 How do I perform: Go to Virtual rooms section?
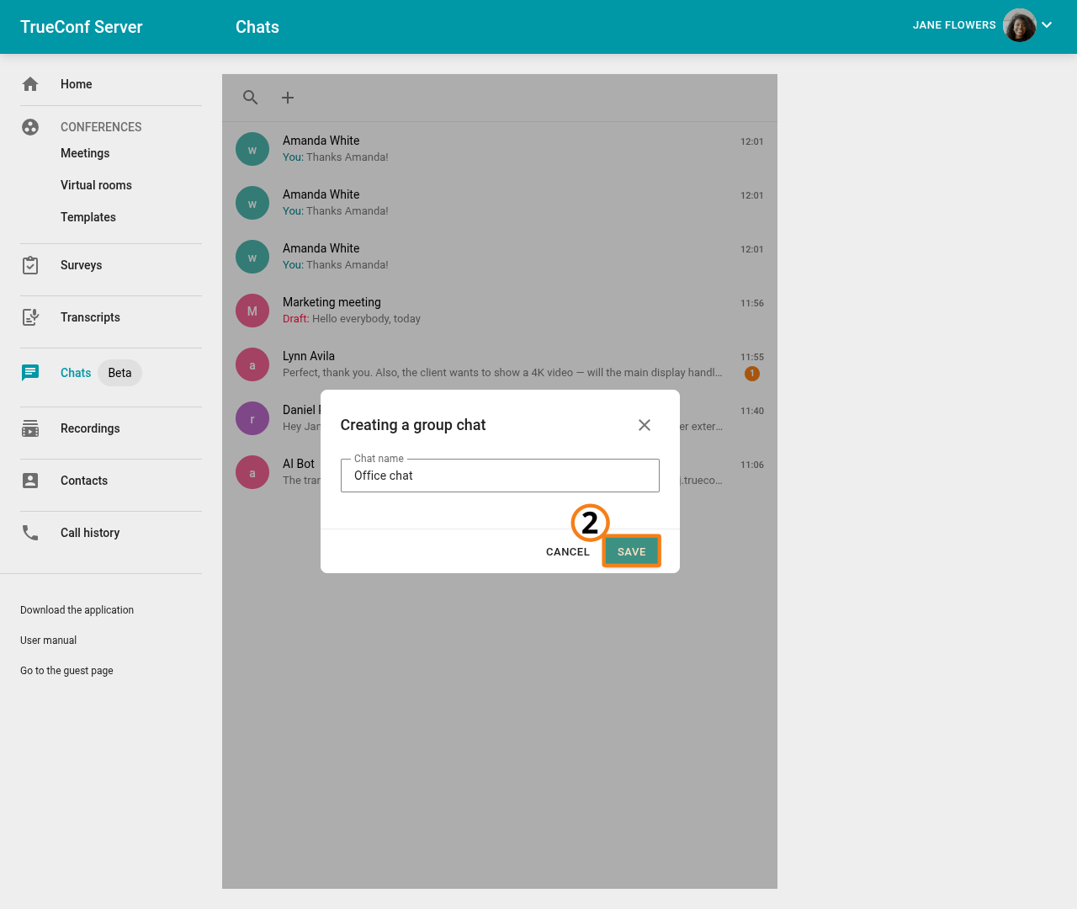tap(96, 185)
